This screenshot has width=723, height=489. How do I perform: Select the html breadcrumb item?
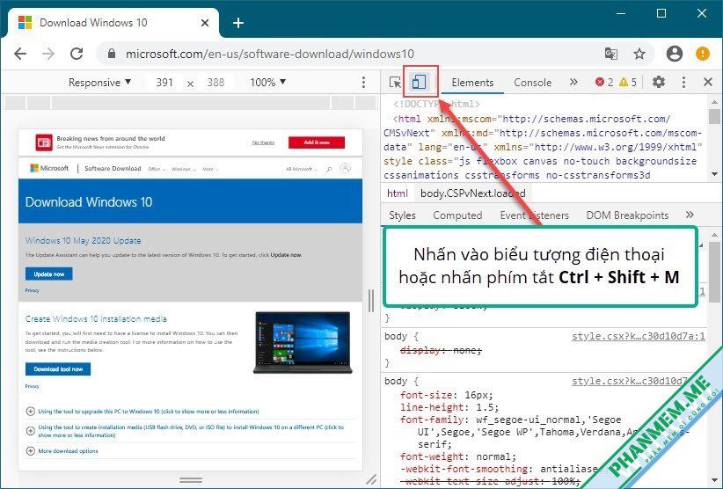pyautogui.click(x=397, y=193)
